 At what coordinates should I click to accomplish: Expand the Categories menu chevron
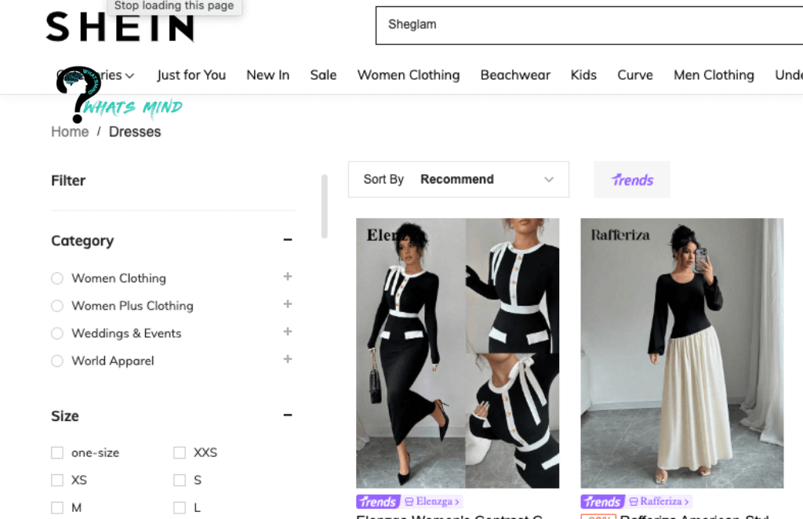click(x=129, y=75)
